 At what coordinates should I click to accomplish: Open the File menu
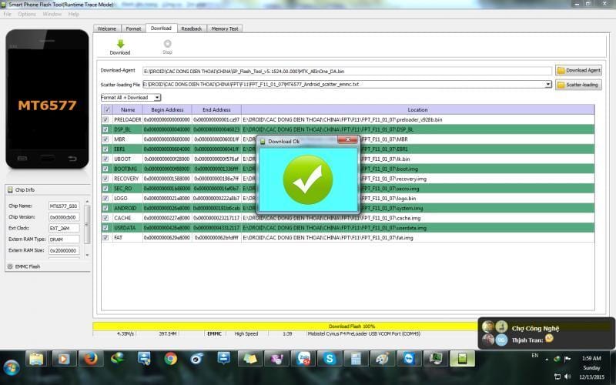pyautogui.click(x=7, y=14)
